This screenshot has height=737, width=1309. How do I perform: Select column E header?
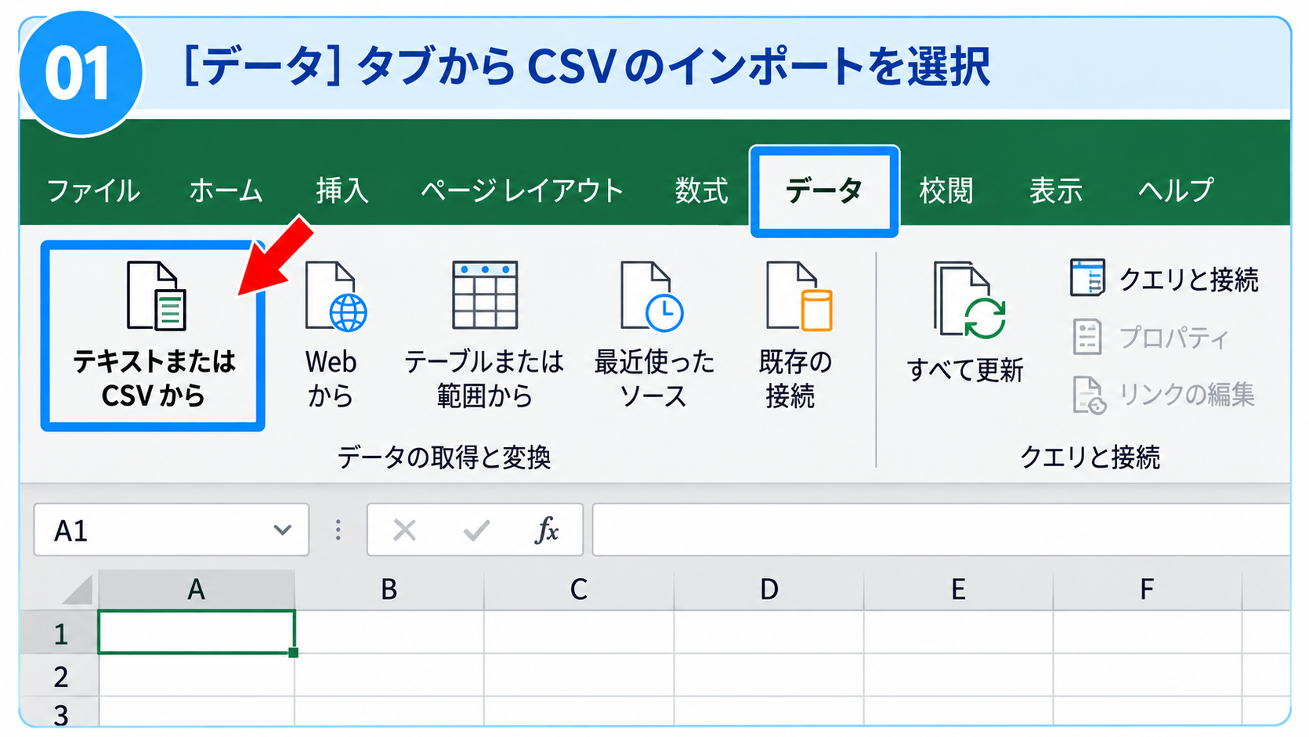tap(958, 590)
